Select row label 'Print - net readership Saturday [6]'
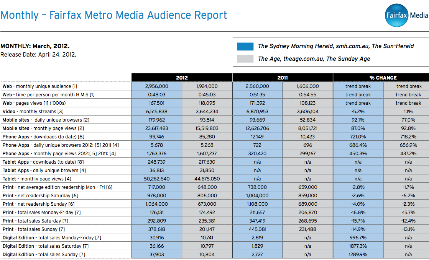 (x=41, y=196)
